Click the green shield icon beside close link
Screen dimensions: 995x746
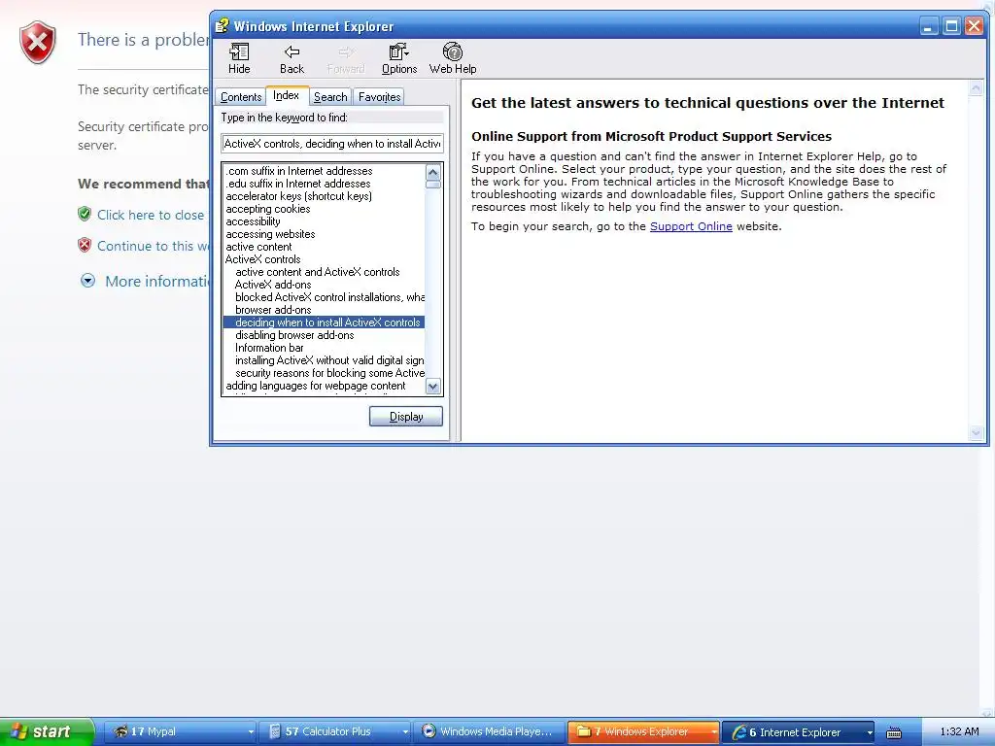coord(85,214)
